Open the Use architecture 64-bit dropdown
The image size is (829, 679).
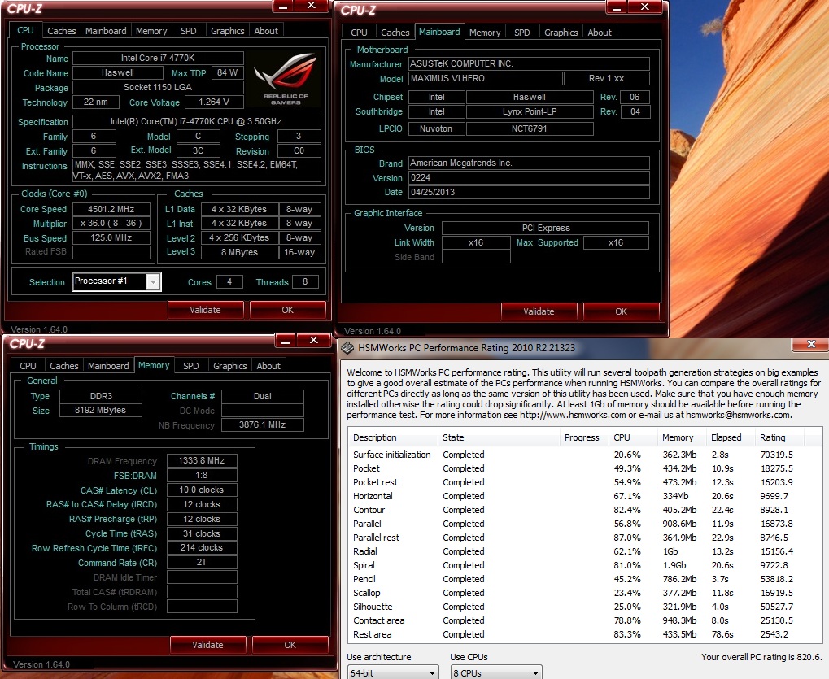(393, 672)
